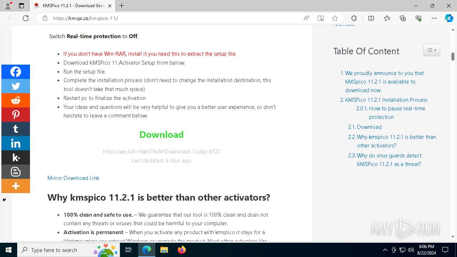This screenshot has width=457, height=257.
Task: Go to KMSPico 11.2.1 Installation Process
Action: tap(386, 100)
